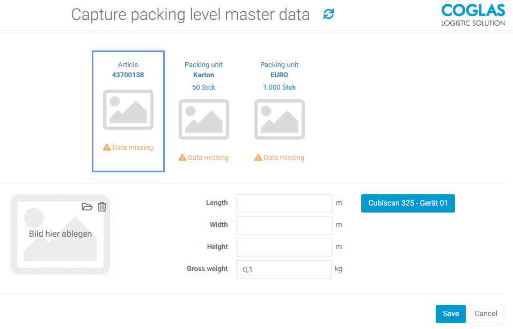Focus the Height input field

[284, 247]
